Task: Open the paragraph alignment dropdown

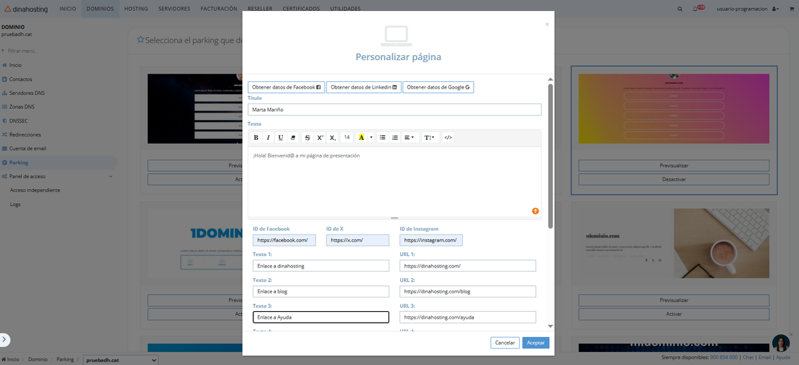Action: pyautogui.click(x=410, y=137)
